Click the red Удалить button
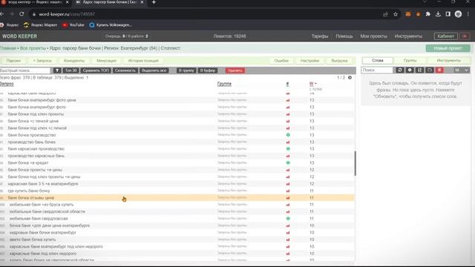This screenshot has width=475, height=267. [235, 70]
